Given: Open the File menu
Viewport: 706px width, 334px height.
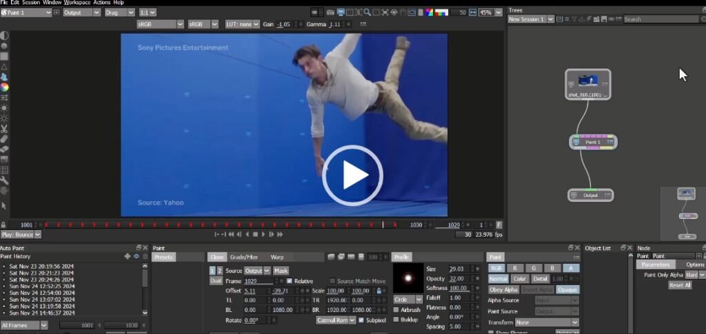Looking at the screenshot, I should (x=4, y=3).
